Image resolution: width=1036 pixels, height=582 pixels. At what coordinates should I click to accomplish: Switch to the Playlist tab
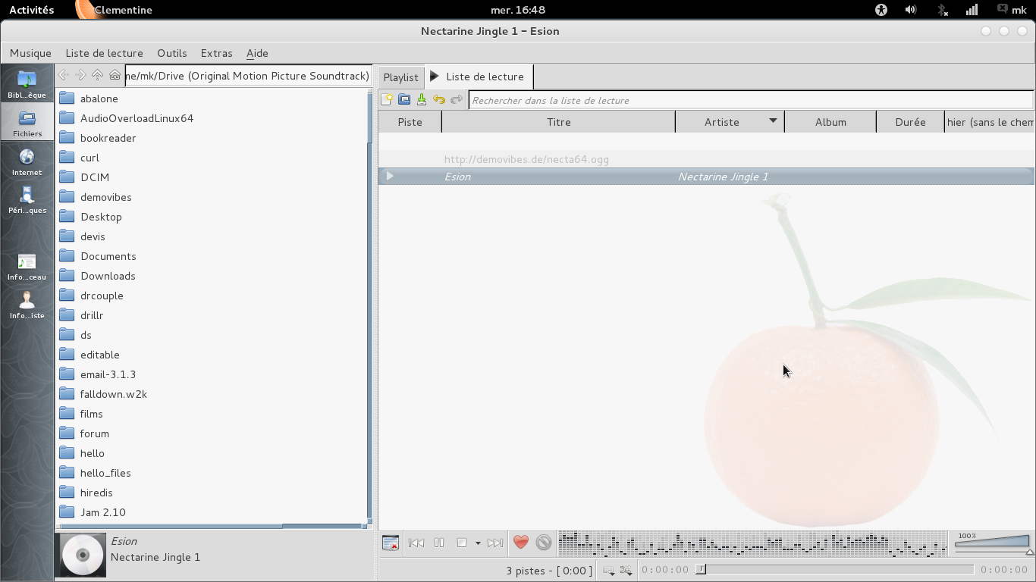click(x=400, y=77)
